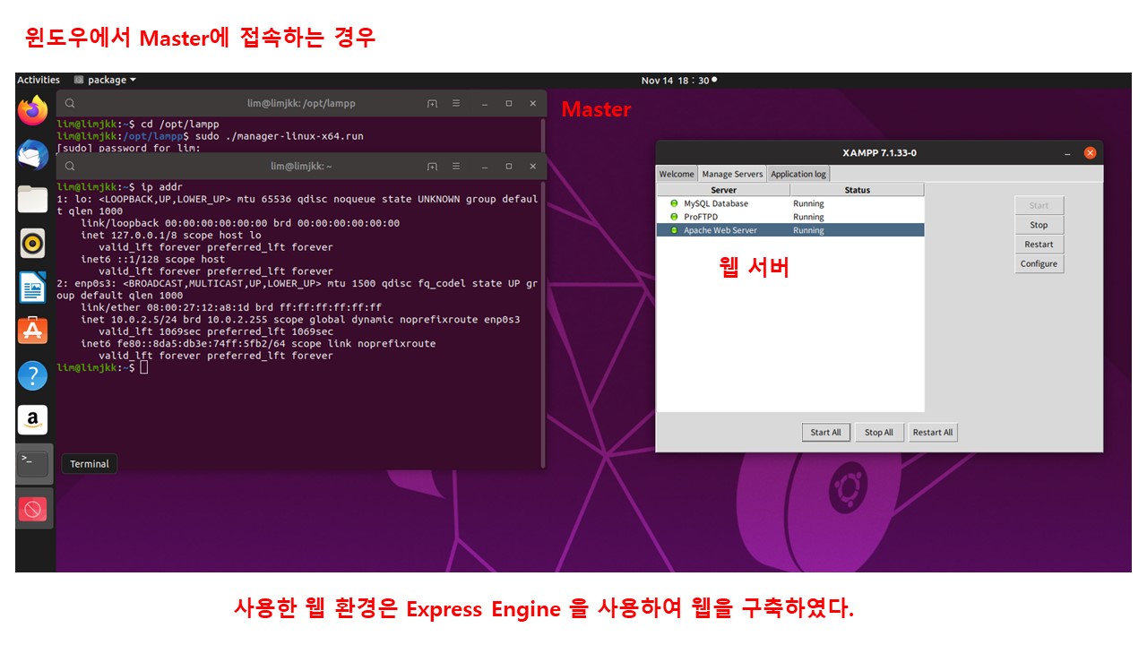Minimize the XAMPP 7.1.33-0 window
The image size is (1147, 645).
point(1067,153)
